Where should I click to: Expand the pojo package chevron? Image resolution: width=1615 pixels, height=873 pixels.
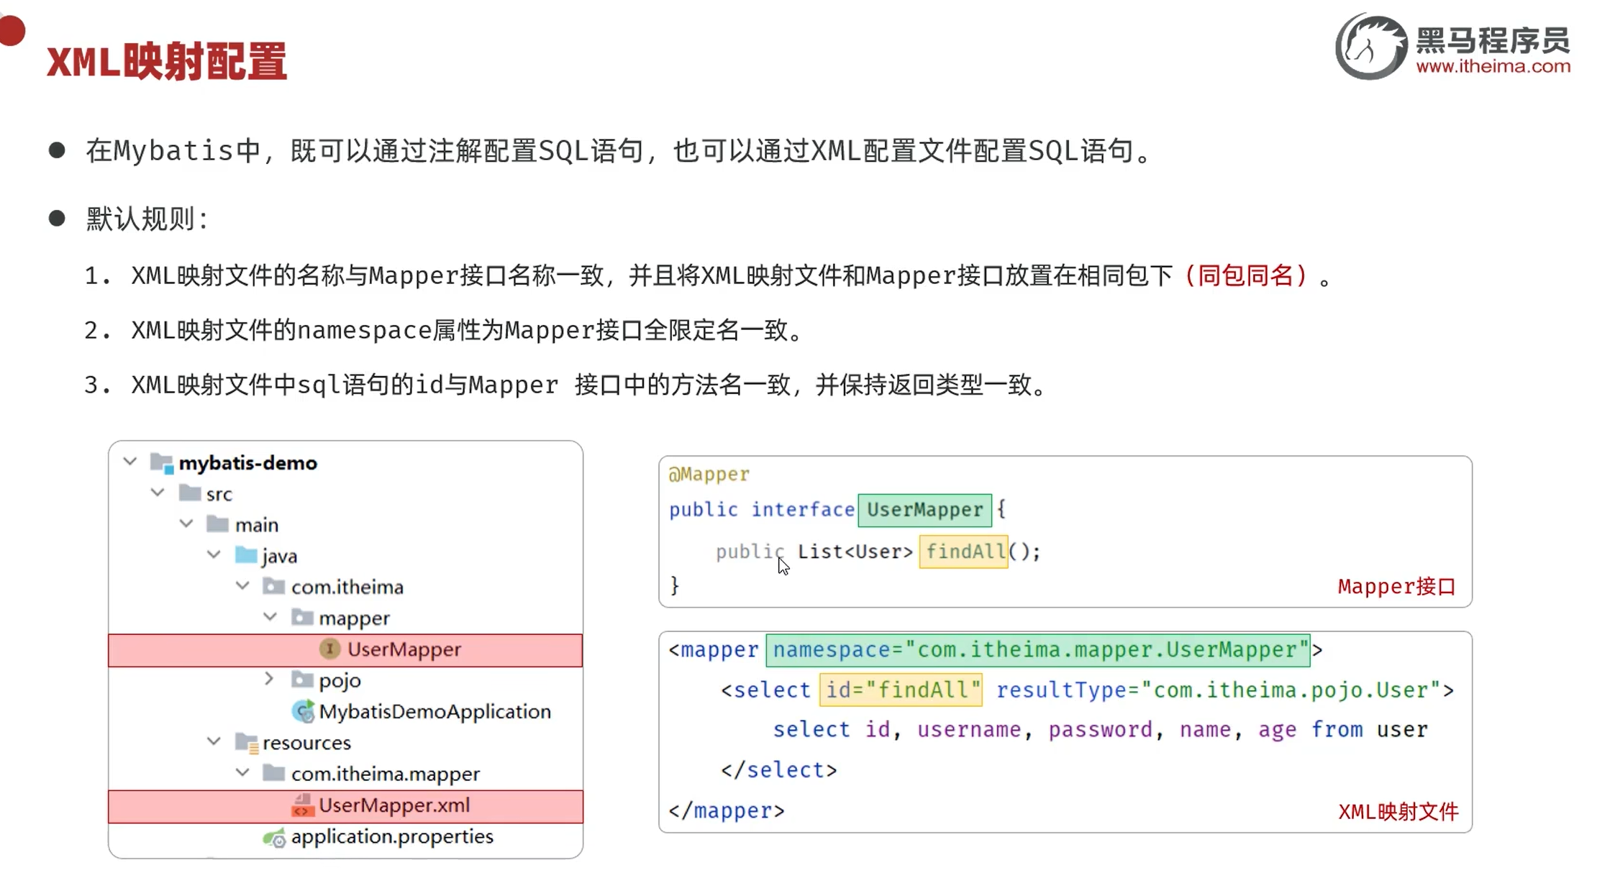point(269,679)
